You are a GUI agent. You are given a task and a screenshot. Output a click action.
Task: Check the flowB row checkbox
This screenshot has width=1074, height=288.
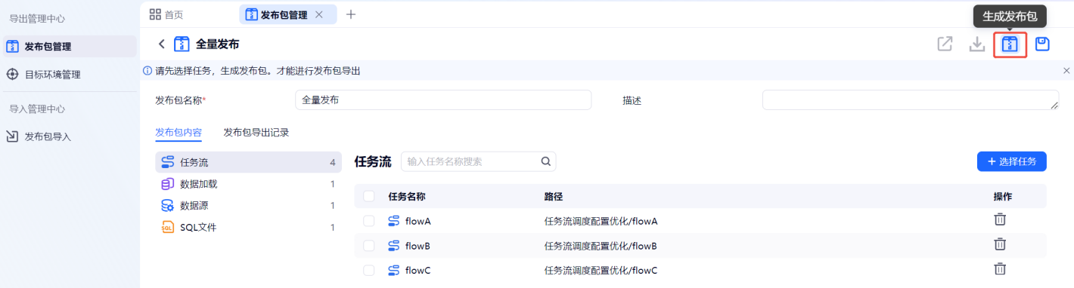coord(369,246)
